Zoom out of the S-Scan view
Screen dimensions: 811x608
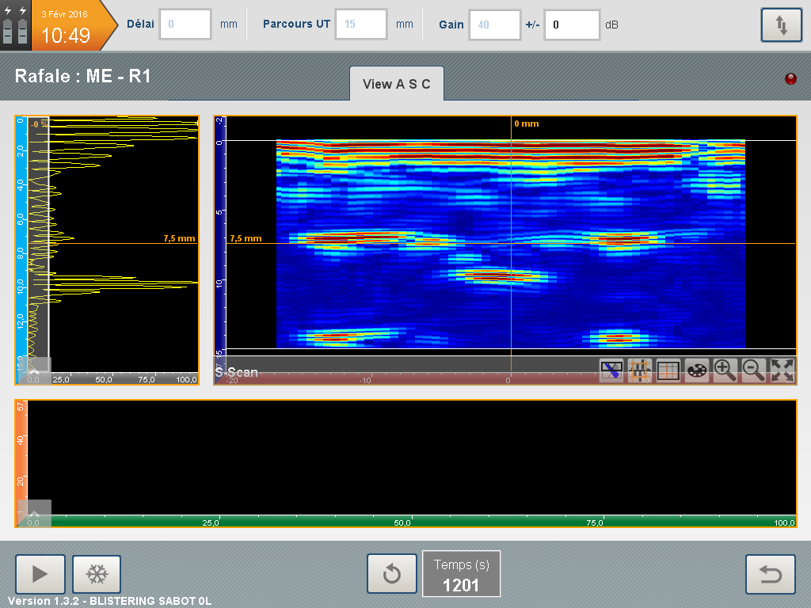(x=754, y=370)
